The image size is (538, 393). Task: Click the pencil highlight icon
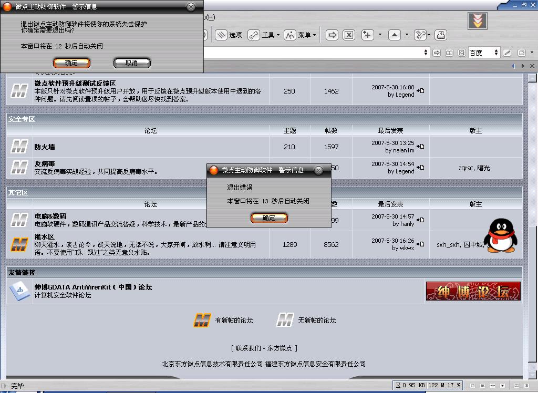[507, 53]
